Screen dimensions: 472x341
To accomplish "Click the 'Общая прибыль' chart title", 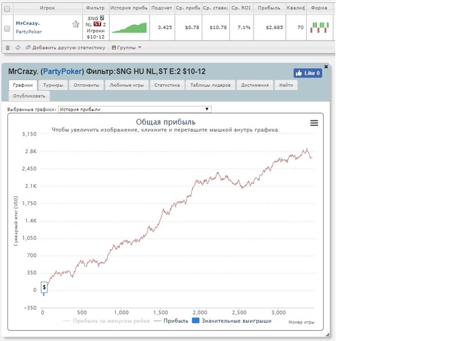I will click(x=166, y=122).
